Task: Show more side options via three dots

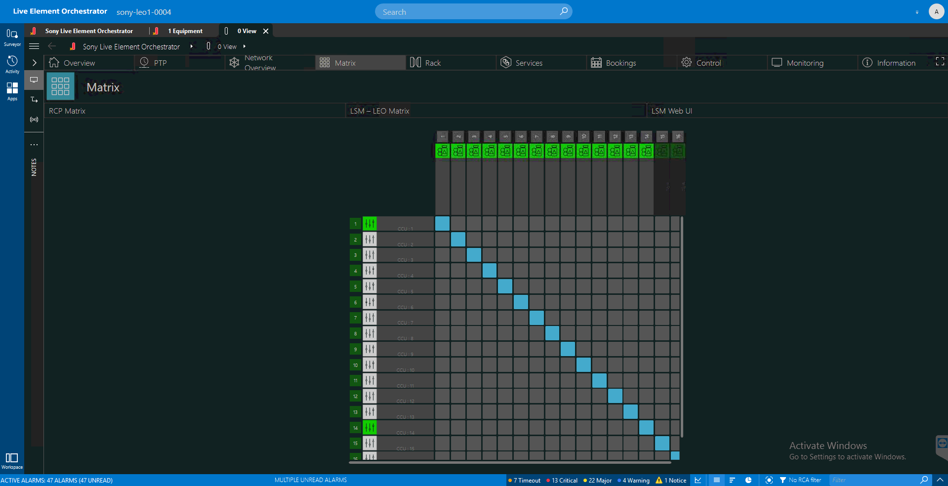Action: click(x=34, y=145)
